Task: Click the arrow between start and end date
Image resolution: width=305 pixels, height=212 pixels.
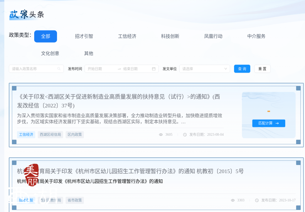Action: [x=119, y=69]
